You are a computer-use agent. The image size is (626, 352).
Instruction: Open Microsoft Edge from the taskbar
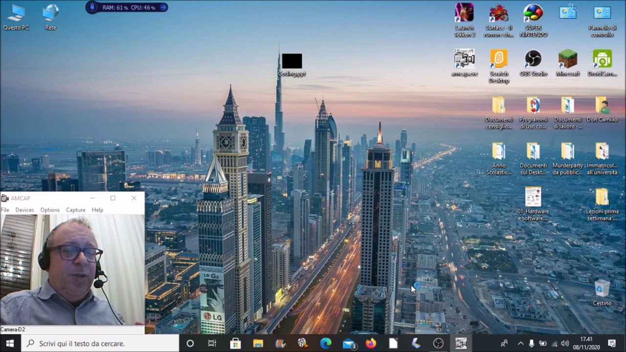(x=326, y=343)
